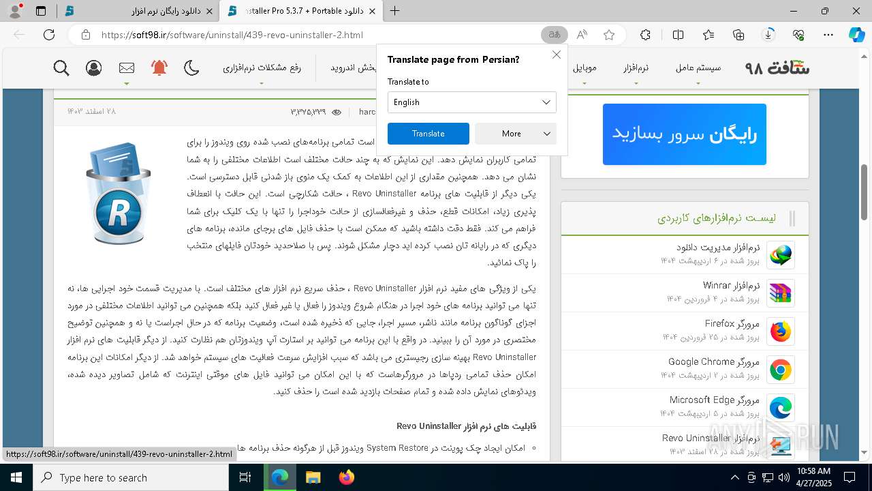Viewport: 872px width, 491px height.
Task: Click the Winrar icon in software list
Action: click(781, 293)
